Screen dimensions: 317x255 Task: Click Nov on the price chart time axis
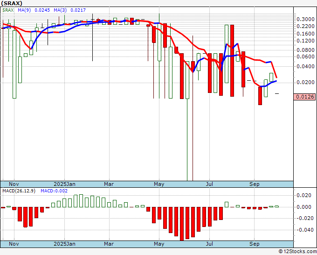(x=14, y=184)
